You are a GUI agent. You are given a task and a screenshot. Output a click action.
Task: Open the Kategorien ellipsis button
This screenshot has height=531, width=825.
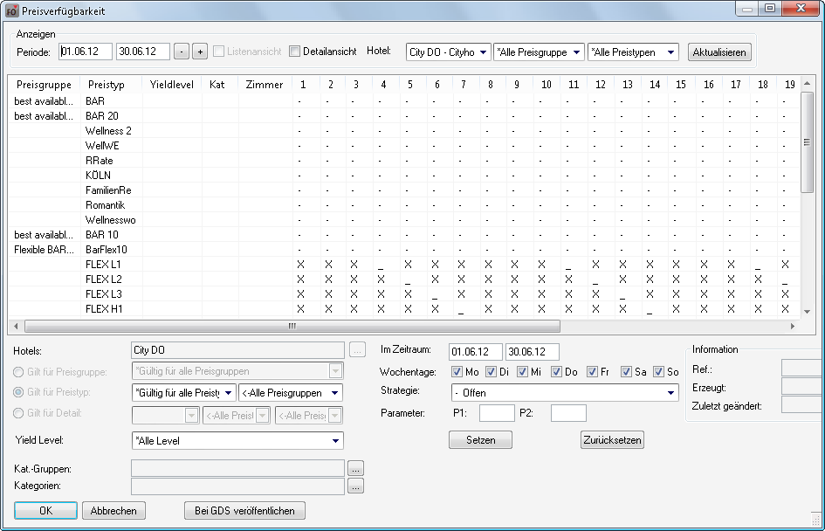(x=355, y=486)
